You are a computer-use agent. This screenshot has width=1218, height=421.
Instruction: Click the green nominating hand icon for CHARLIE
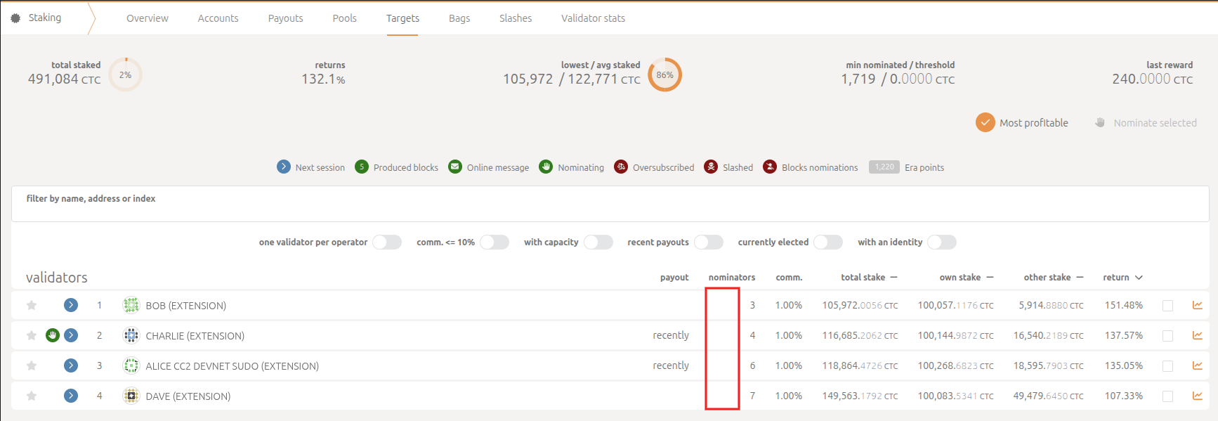tap(53, 335)
